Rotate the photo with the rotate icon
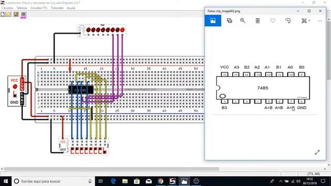 coord(288,21)
